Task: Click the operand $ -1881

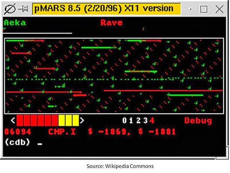Action: [157, 132]
